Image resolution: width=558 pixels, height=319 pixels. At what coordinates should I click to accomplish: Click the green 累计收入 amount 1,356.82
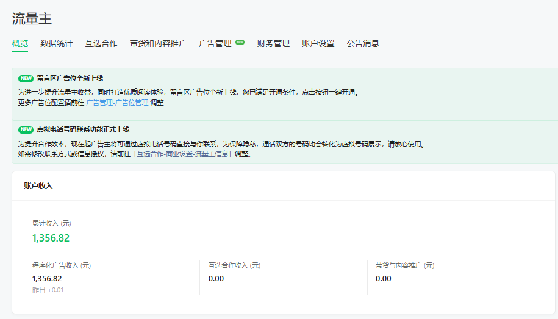(51, 238)
